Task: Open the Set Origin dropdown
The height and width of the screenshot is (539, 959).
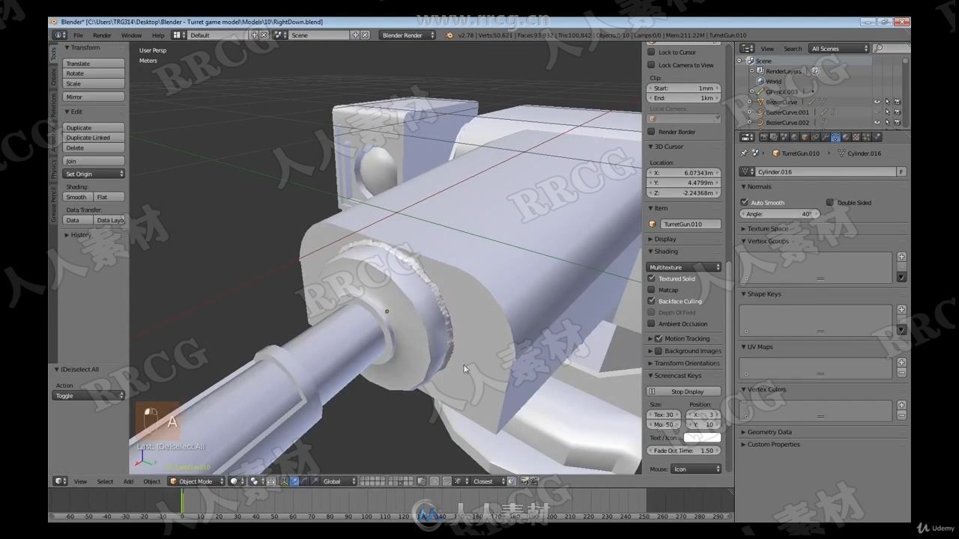Action: pos(94,174)
